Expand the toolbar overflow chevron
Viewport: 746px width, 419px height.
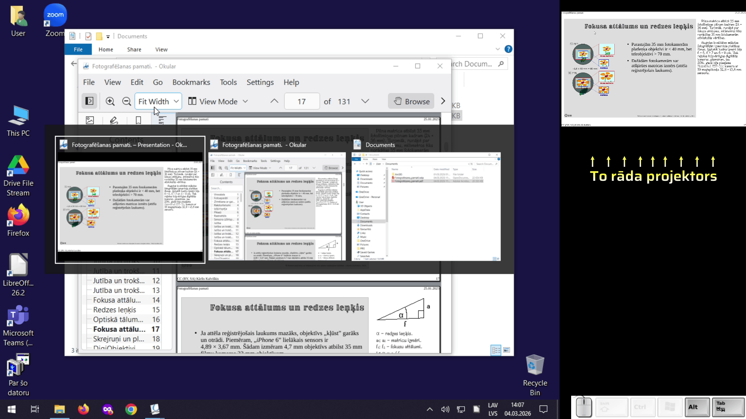(443, 101)
